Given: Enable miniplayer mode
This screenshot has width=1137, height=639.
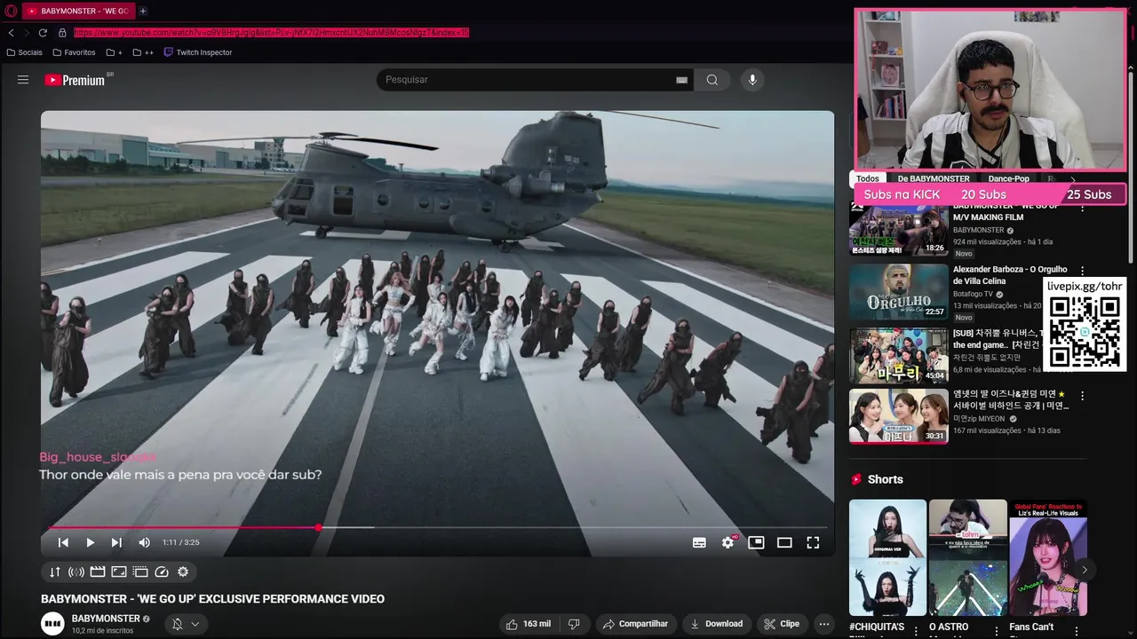Looking at the screenshot, I should click(x=756, y=542).
